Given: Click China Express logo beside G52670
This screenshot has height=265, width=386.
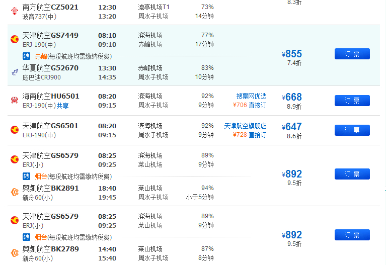Looking at the screenshot, I should point(15,72).
